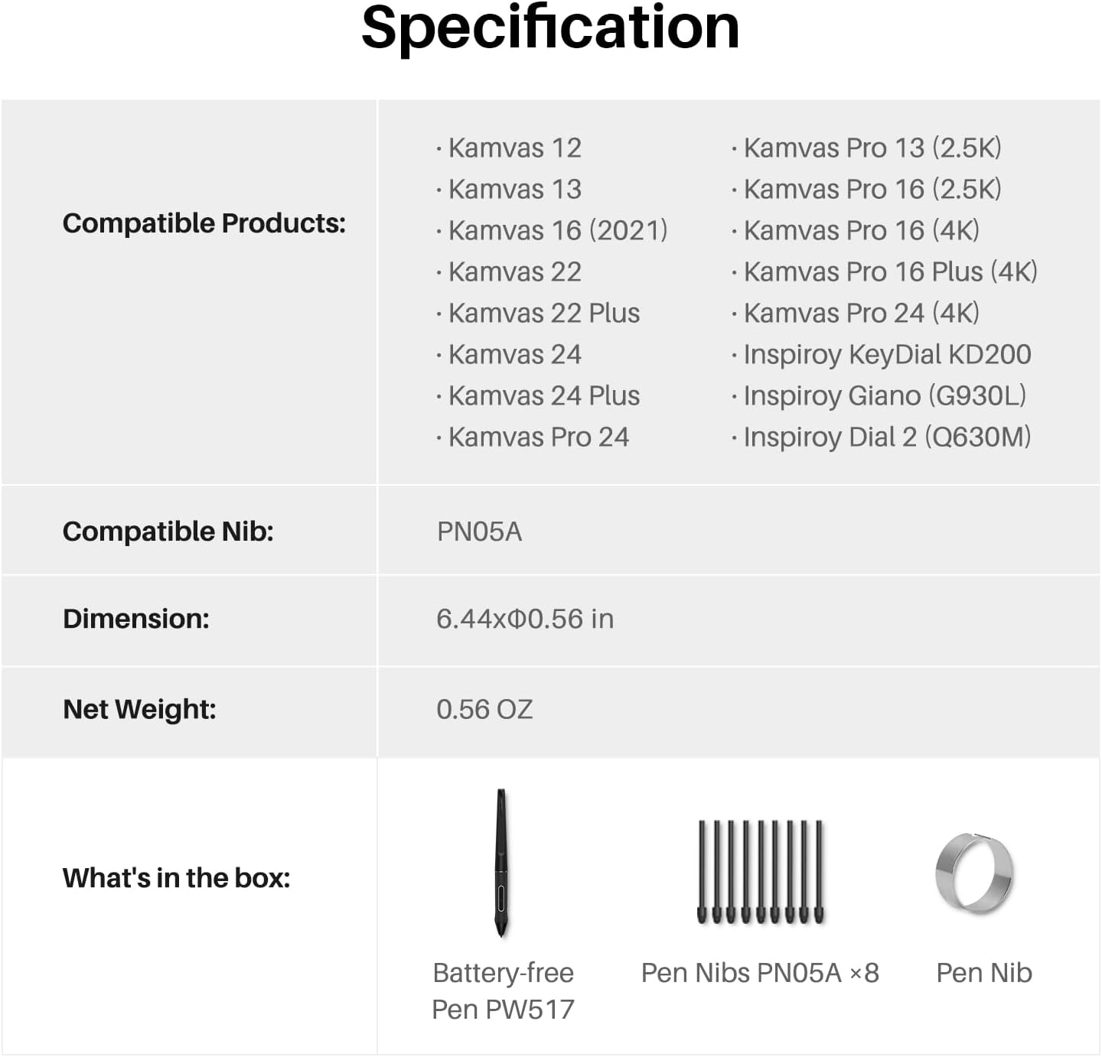Click the Pen Nibs PN05A ×8 caption
This screenshot has height=1057, width=1102.
pyautogui.click(x=760, y=973)
